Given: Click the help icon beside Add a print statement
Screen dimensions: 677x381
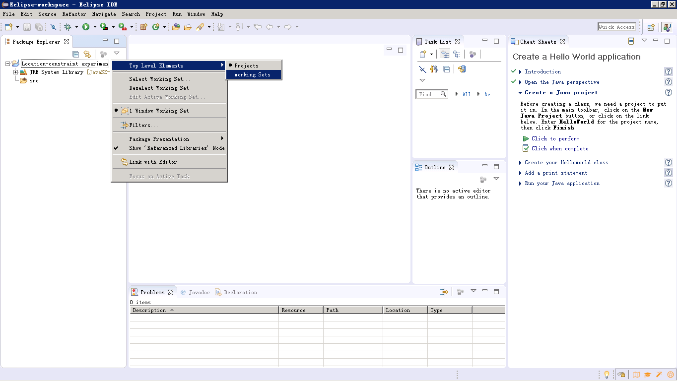Looking at the screenshot, I should 669,173.
